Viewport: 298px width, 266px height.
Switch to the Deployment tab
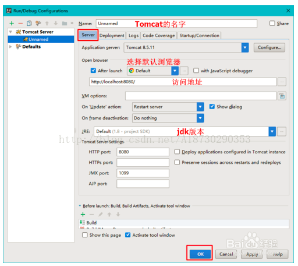(112, 36)
